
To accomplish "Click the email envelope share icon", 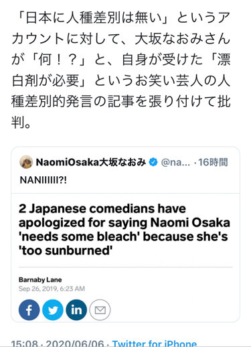I will pos(100,310).
